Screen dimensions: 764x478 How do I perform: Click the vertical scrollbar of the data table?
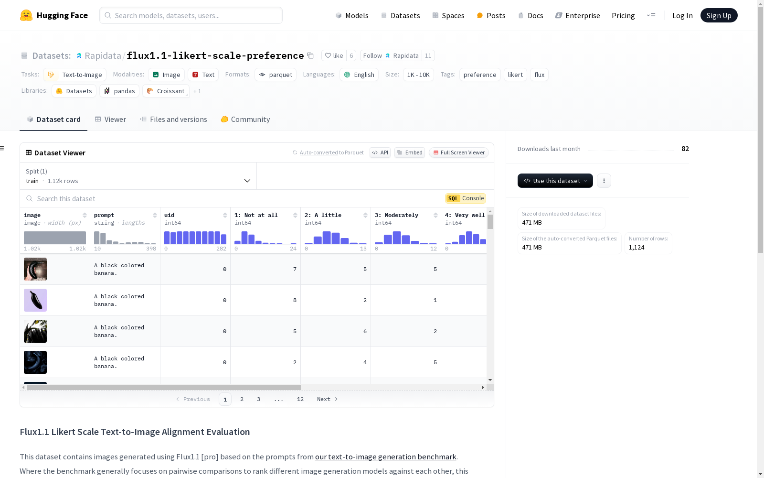click(490, 222)
